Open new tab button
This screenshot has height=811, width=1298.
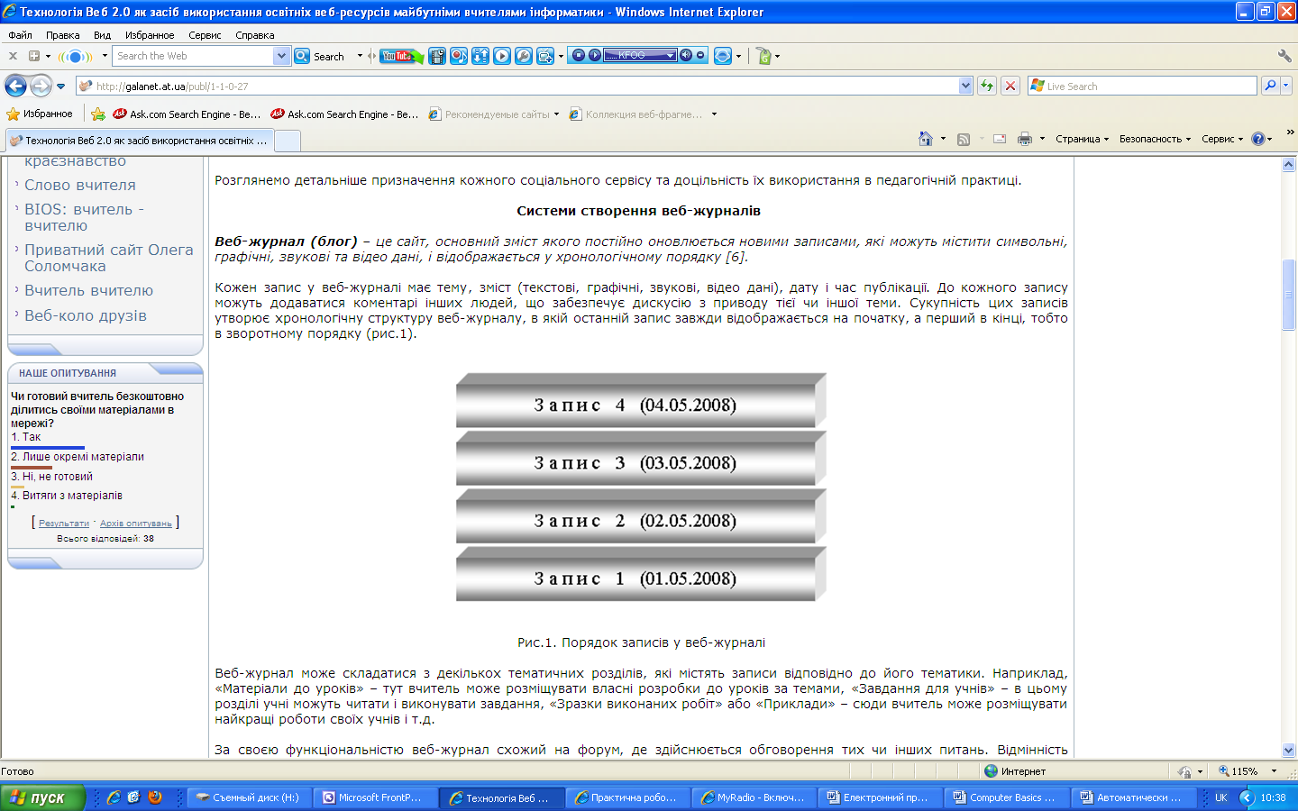287,141
